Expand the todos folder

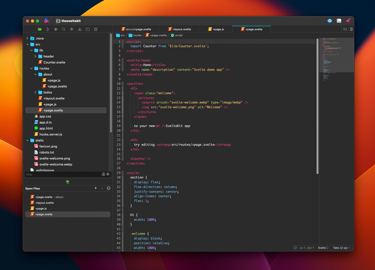35,92
